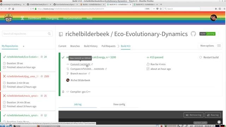Click the Compiler: gcc C++ label
The width and height of the screenshot is (226, 127).
click(x=80, y=92)
